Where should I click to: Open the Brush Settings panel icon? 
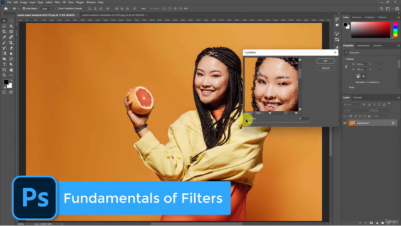click(x=337, y=34)
